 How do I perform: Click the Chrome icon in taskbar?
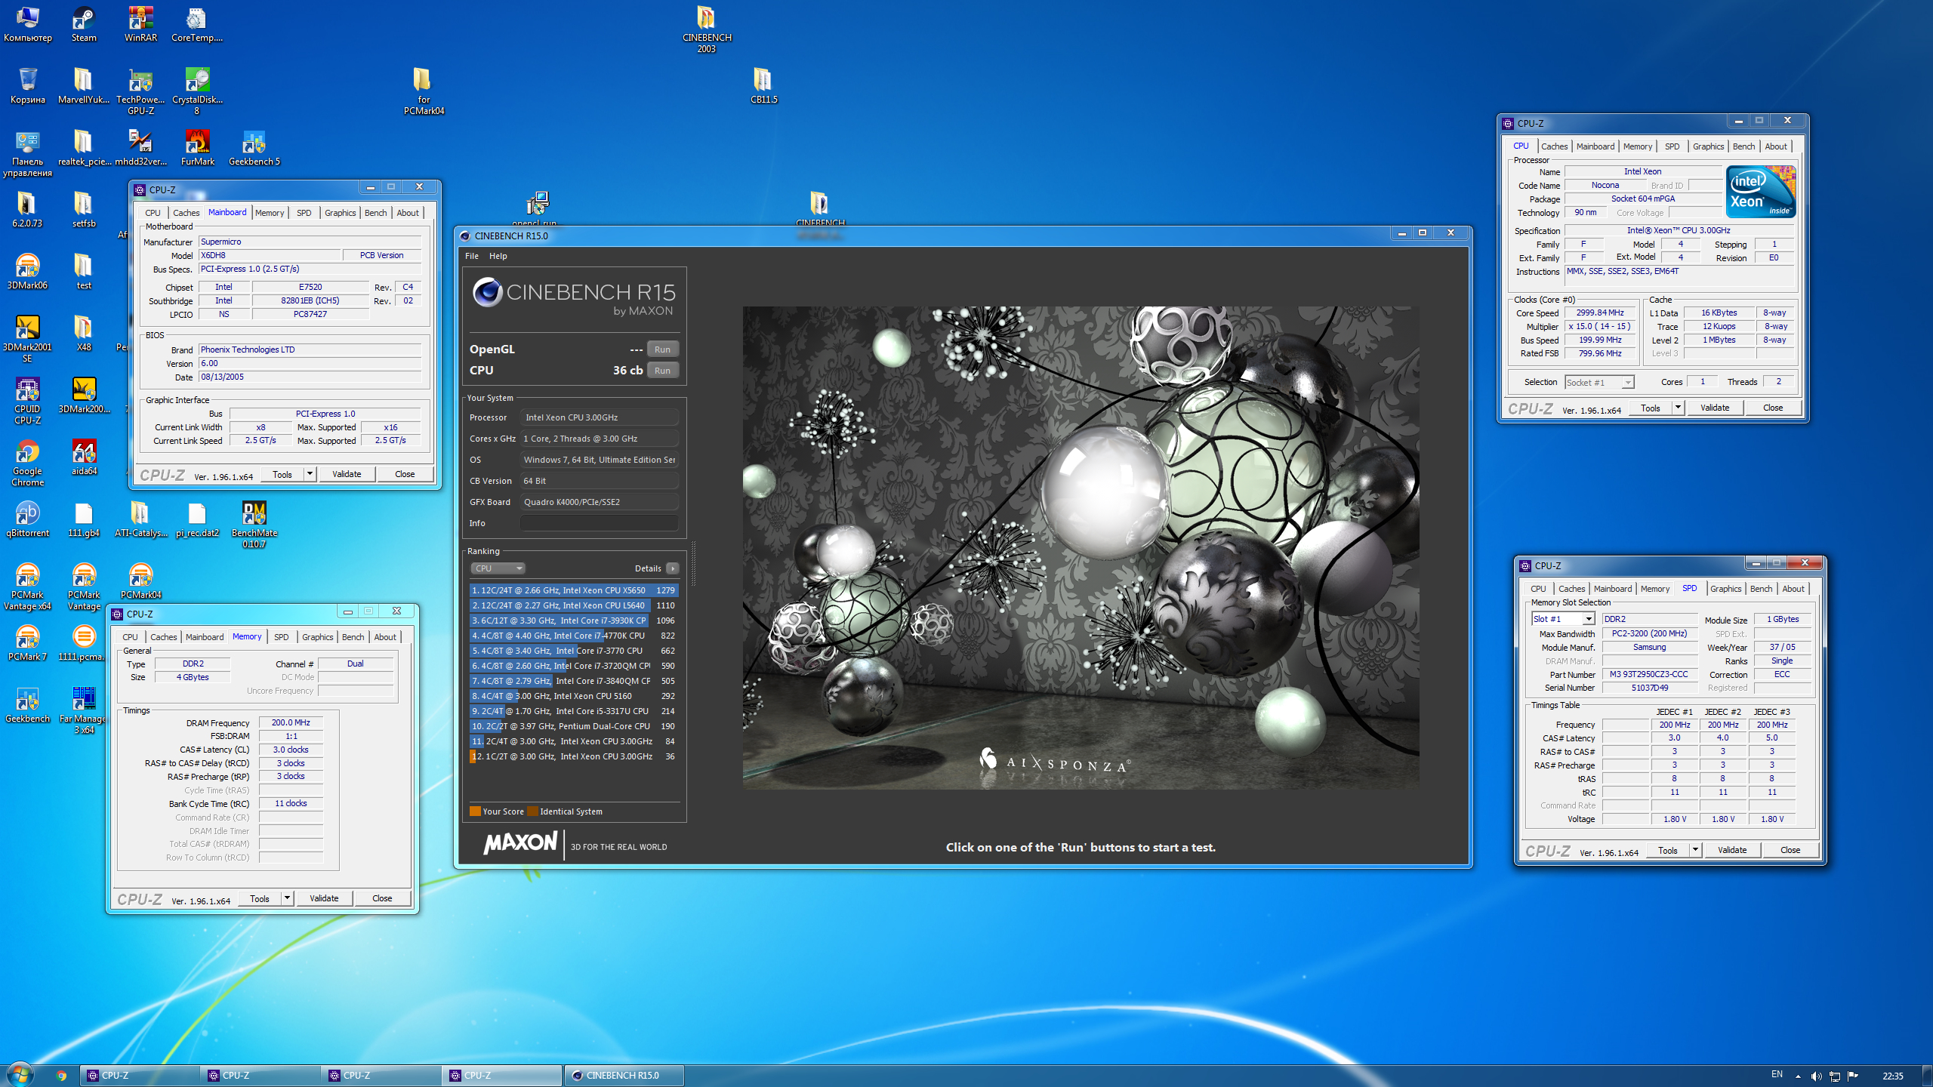point(61,1076)
